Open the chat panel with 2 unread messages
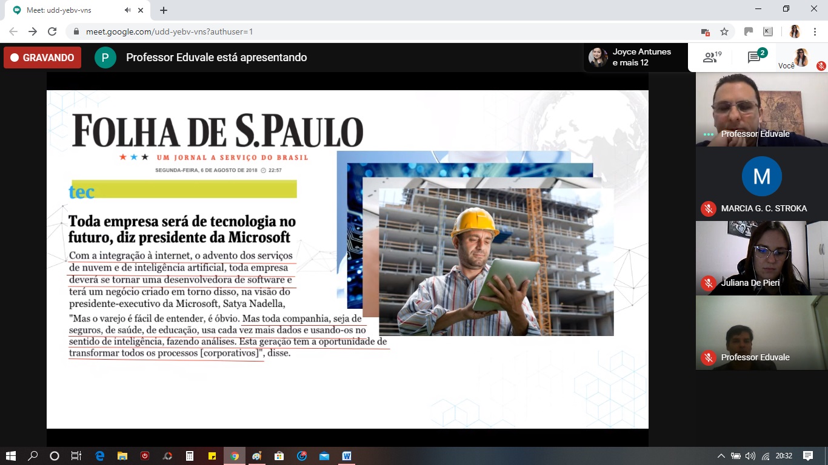 click(757, 57)
